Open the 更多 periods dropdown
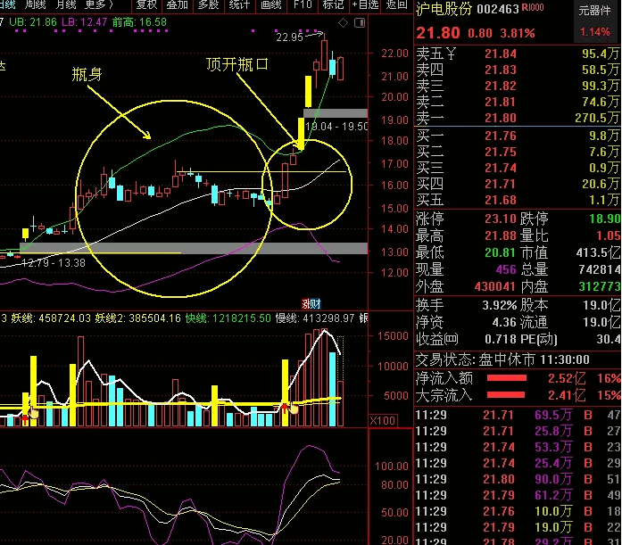The height and width of the screenshot is (545, 622). click(x=98, y=4)
